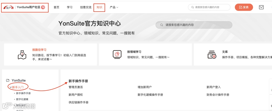Click the magnifier icon in top search
Screen dimensions: 272x111
coord(192,7)
